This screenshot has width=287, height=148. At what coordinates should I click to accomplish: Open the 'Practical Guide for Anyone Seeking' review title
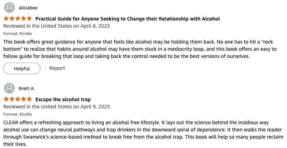click(x=128, y=19)
